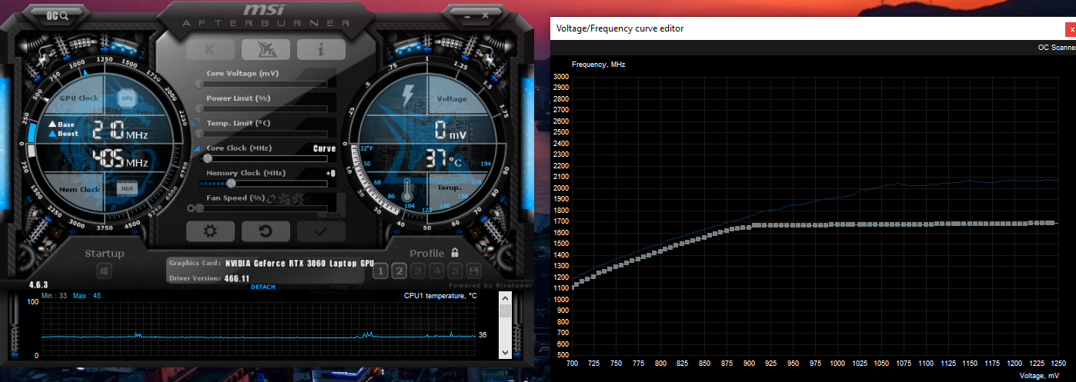
Task: Select profile slot 3
Action: [x=418, y=271]
